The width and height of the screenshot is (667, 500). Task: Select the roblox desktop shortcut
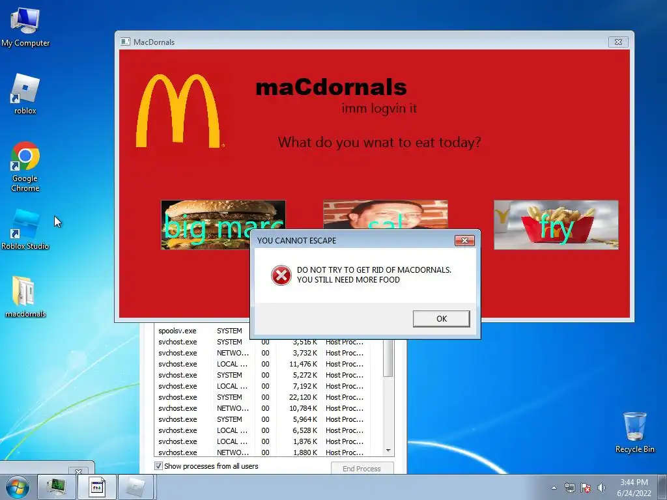[x=25, y=94]
